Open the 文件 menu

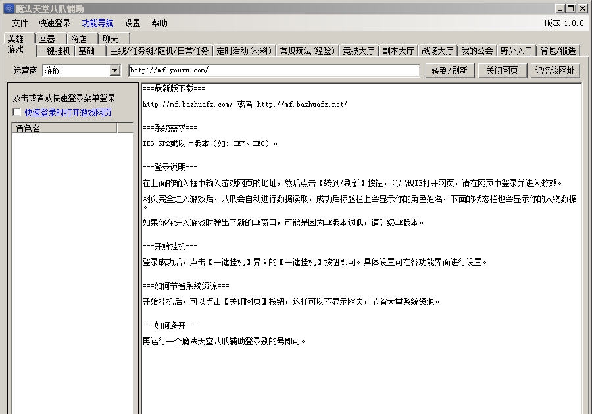coord(20,22)
